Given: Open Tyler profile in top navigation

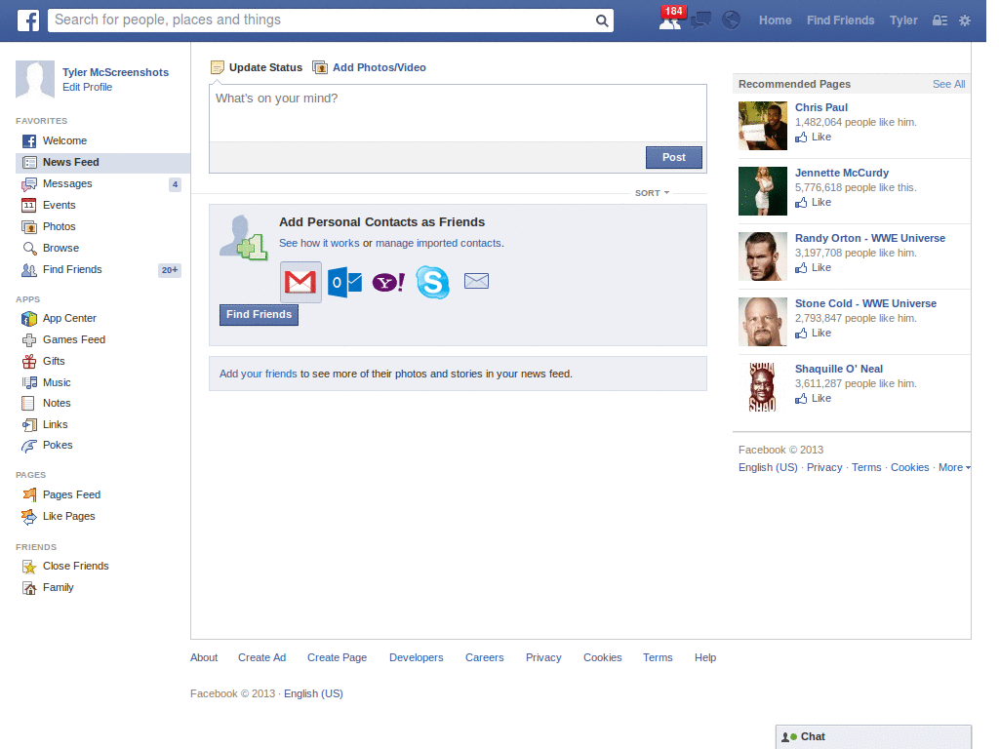Looking at the screenshot, I should (x=903, y=20).
